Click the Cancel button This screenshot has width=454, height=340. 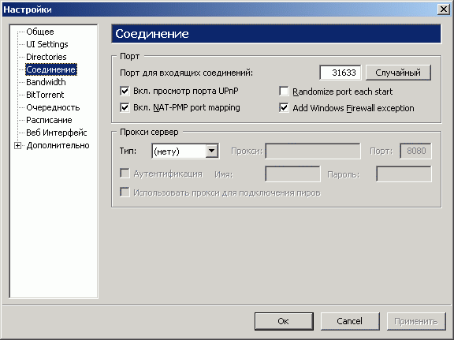click(350, 321)
